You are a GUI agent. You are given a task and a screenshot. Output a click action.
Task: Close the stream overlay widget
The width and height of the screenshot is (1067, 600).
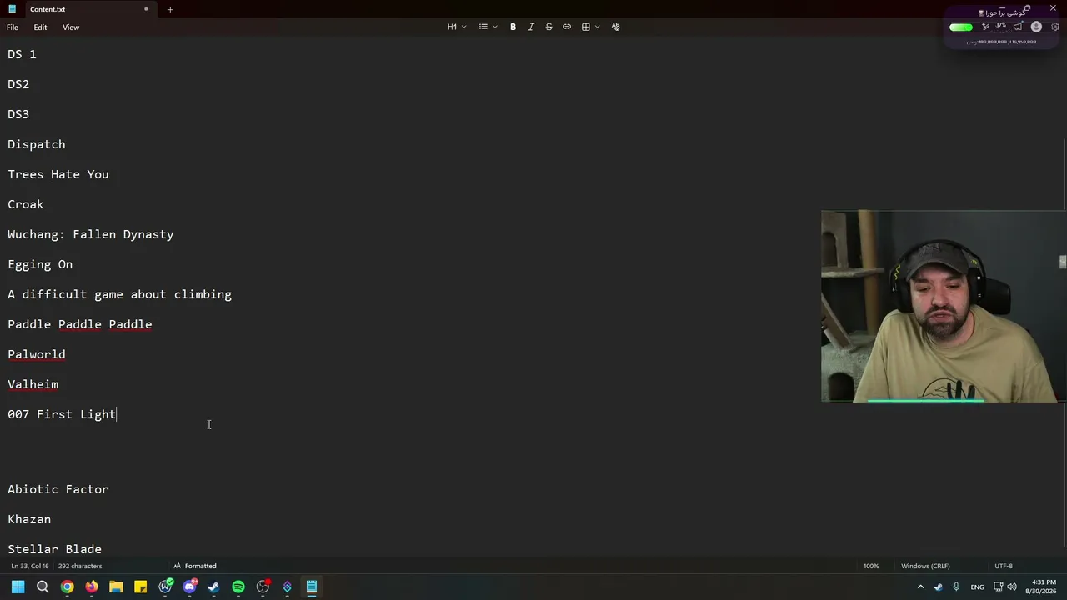[1053, 8]
